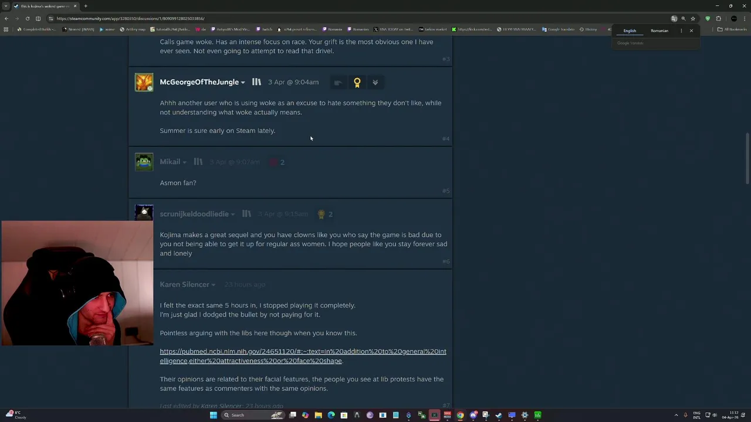Open the Mikail profile name
The height and width of the screenshot is (422, 751).
(x=170, y=162)
